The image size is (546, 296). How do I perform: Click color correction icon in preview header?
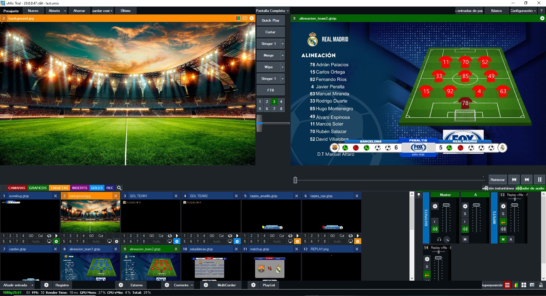[238, 18]
